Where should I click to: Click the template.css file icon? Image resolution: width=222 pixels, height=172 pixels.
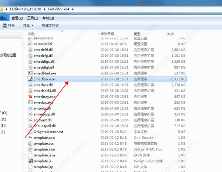(x=30, y=143)
